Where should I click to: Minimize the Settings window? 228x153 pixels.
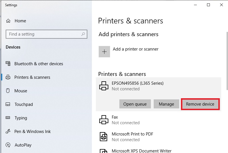[195, 5]
